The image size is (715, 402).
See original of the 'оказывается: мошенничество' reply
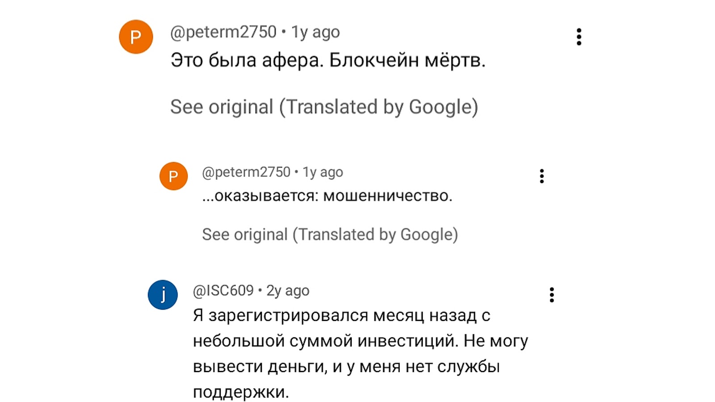click(330, 234)
